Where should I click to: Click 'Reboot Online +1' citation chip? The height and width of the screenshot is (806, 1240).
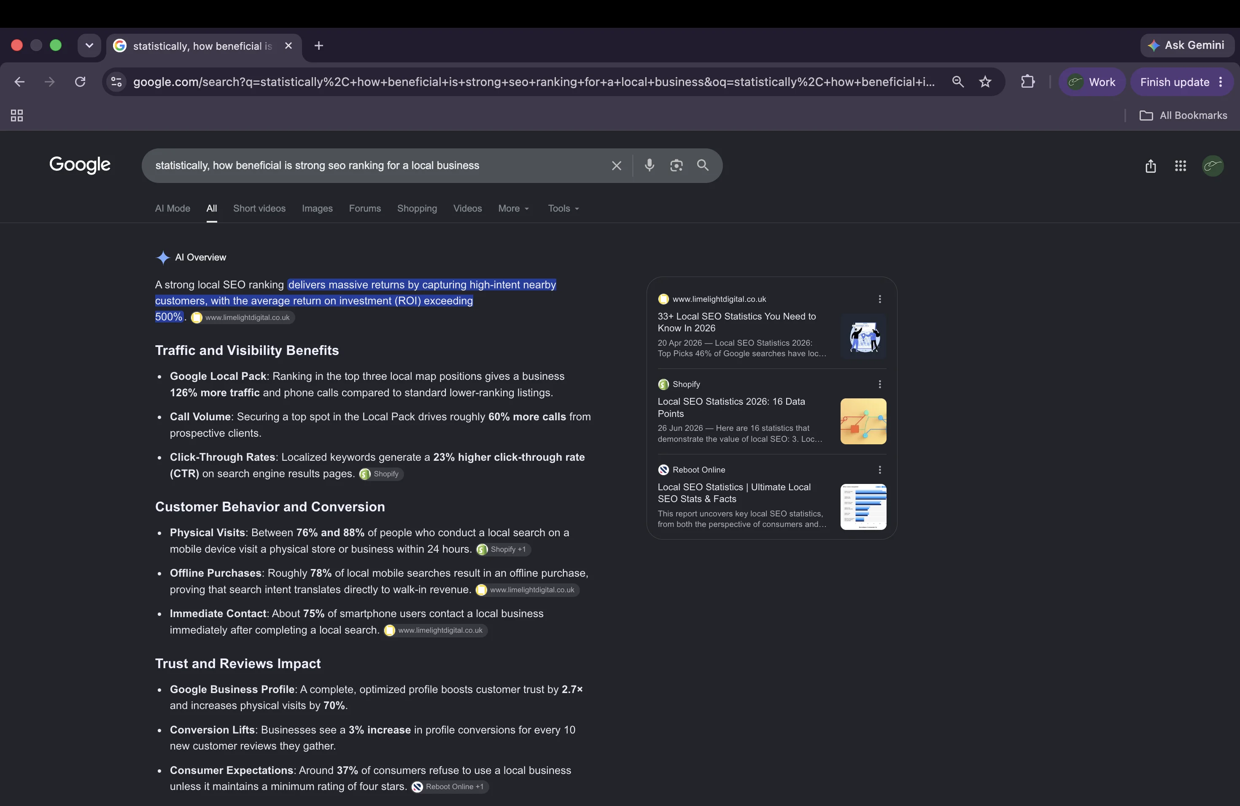(x=450, y=787)
